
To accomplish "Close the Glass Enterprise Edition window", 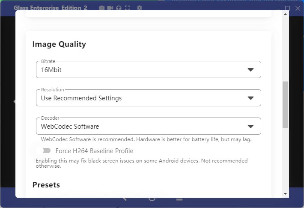I will pyautogui.click(x=298, y=8).
